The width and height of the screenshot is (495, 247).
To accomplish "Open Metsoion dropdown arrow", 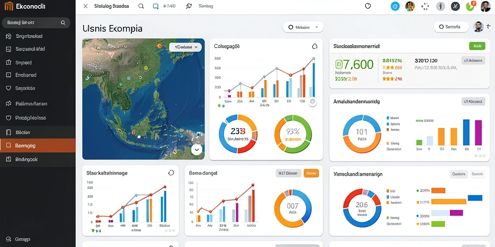I will (x=317, y=27).
